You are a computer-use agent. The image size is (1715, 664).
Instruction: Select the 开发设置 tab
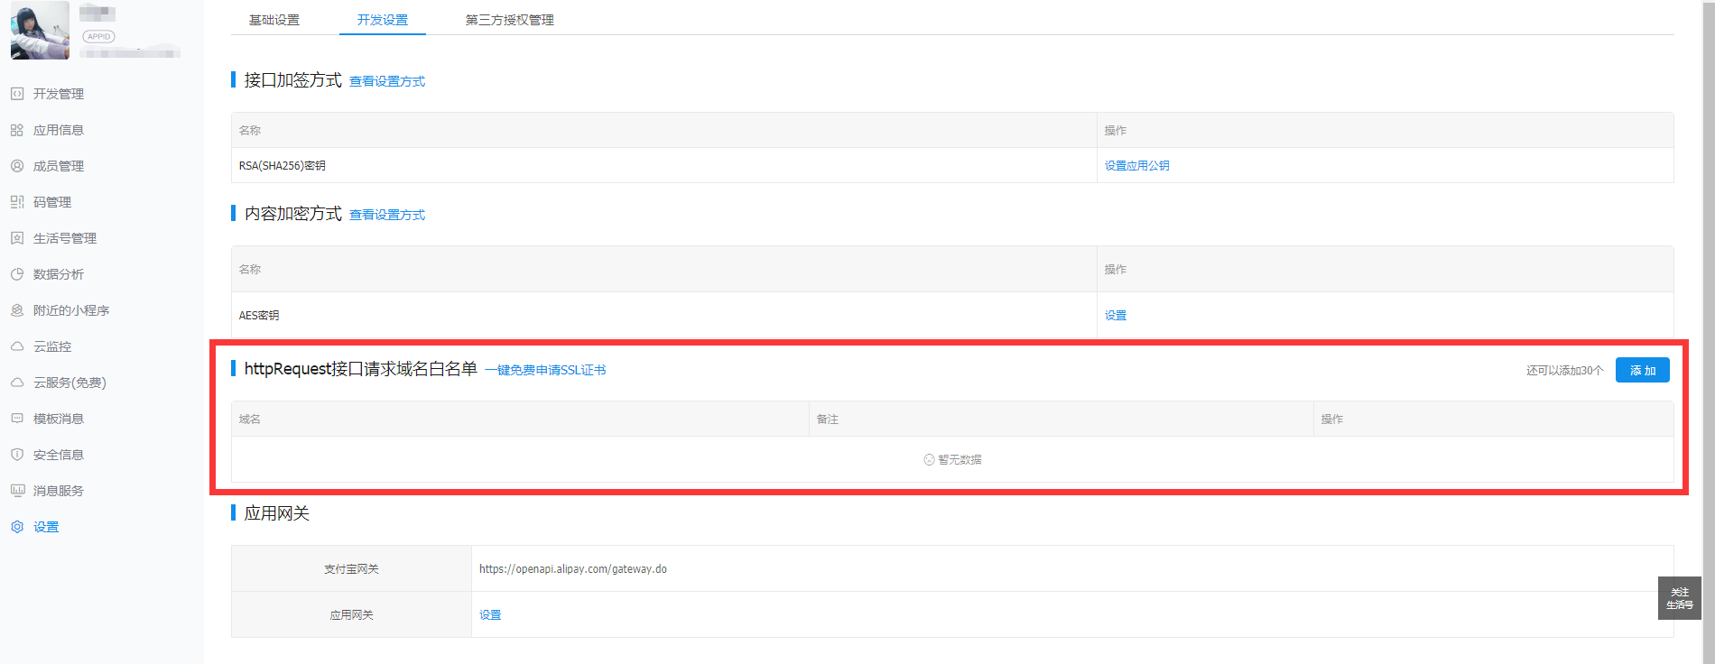point(382,20)
